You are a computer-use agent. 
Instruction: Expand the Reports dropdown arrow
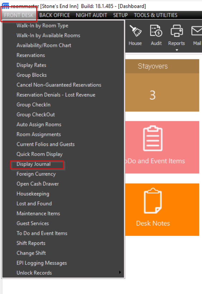(177, 50)
